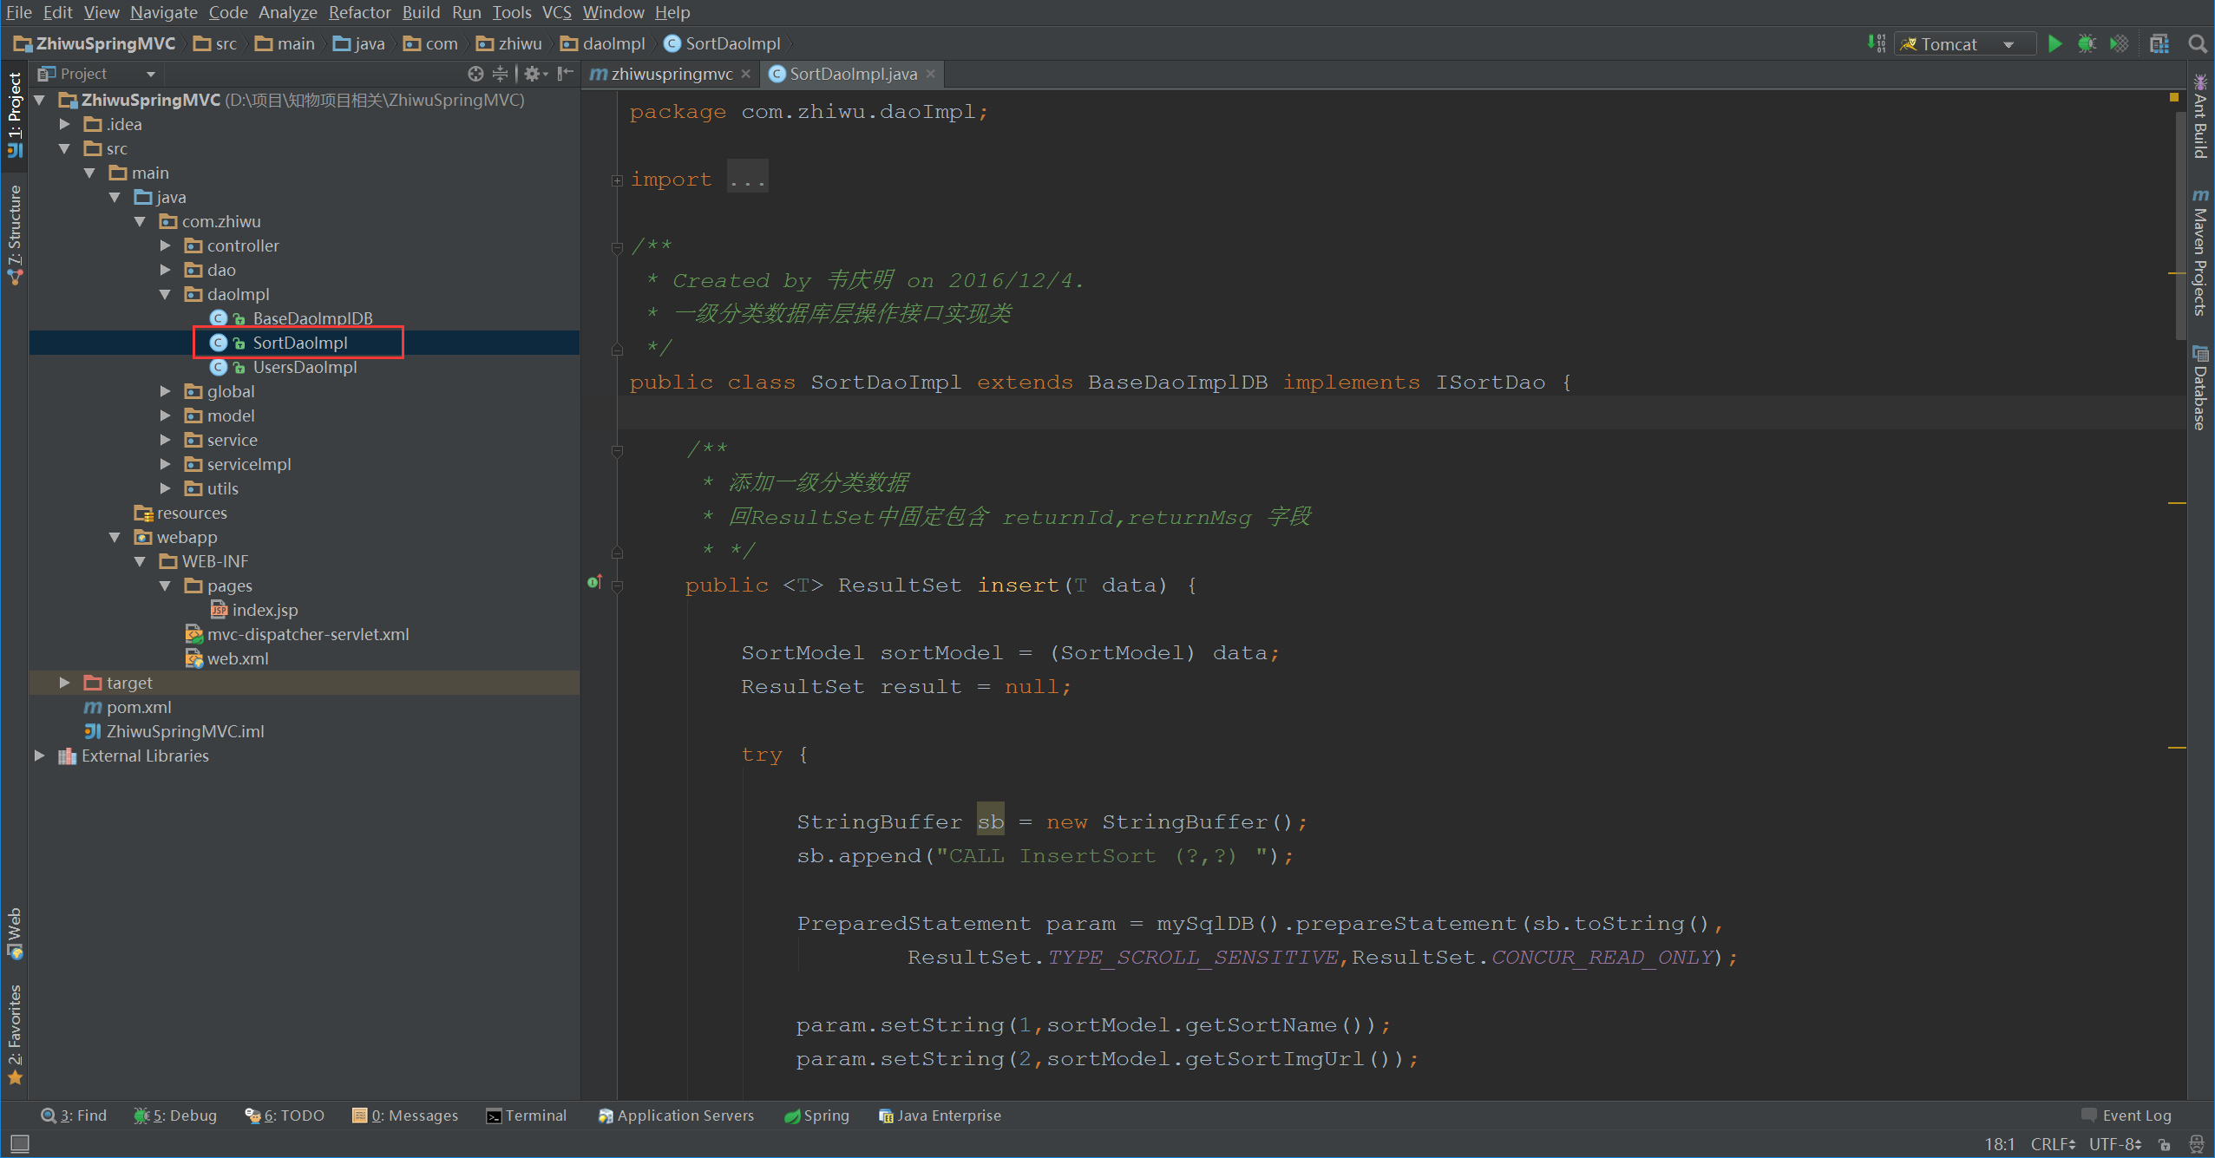2215x1158 pixels.
Task: Toggle the Structure tool window
Action: pyautogui.click(x=14, y=234)
